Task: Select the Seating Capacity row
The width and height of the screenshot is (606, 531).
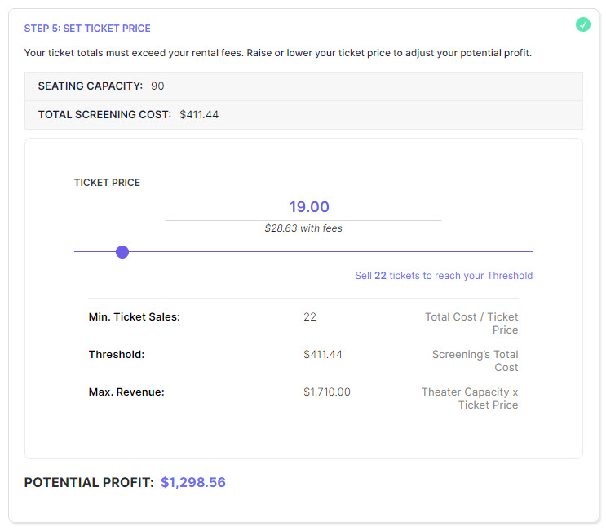Action: click(303, 86)
